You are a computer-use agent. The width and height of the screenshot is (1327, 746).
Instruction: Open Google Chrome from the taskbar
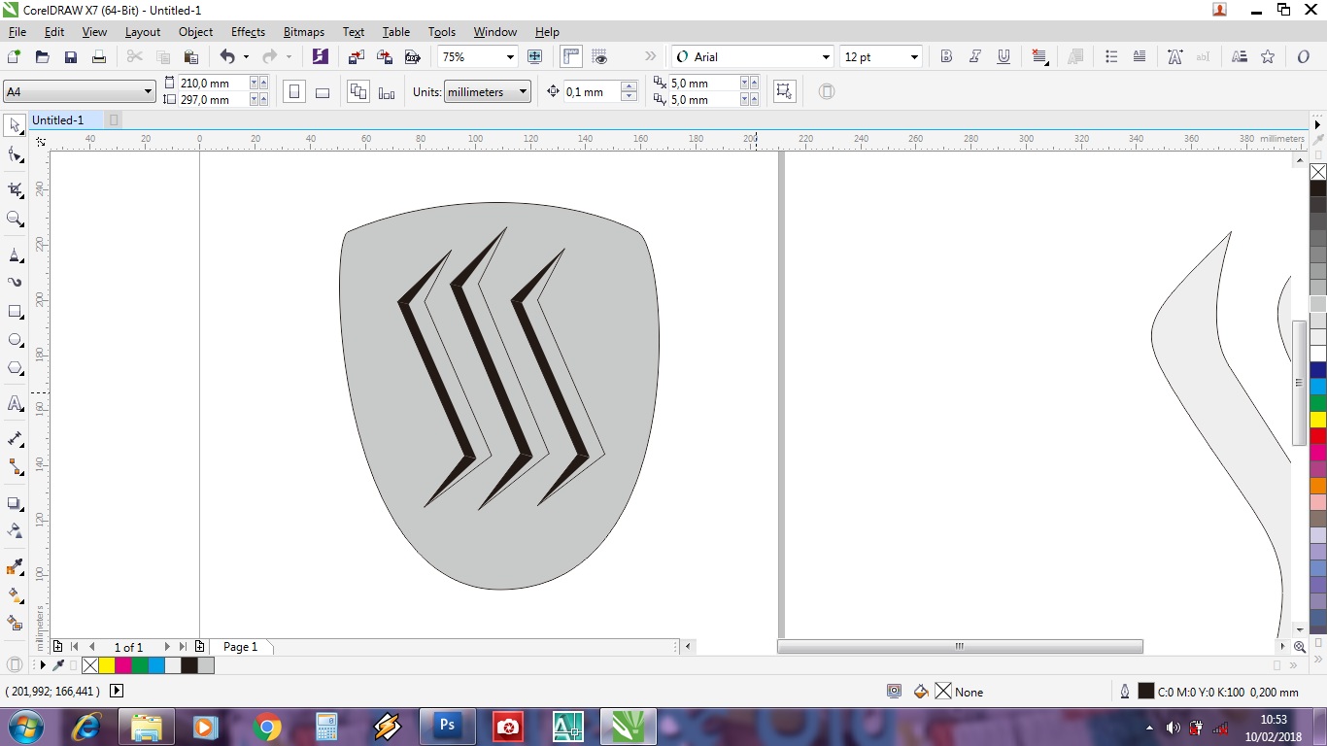[266, 726]
